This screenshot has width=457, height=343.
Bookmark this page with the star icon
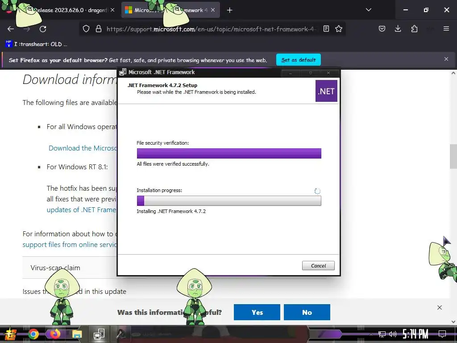click(x=339, y=29)
